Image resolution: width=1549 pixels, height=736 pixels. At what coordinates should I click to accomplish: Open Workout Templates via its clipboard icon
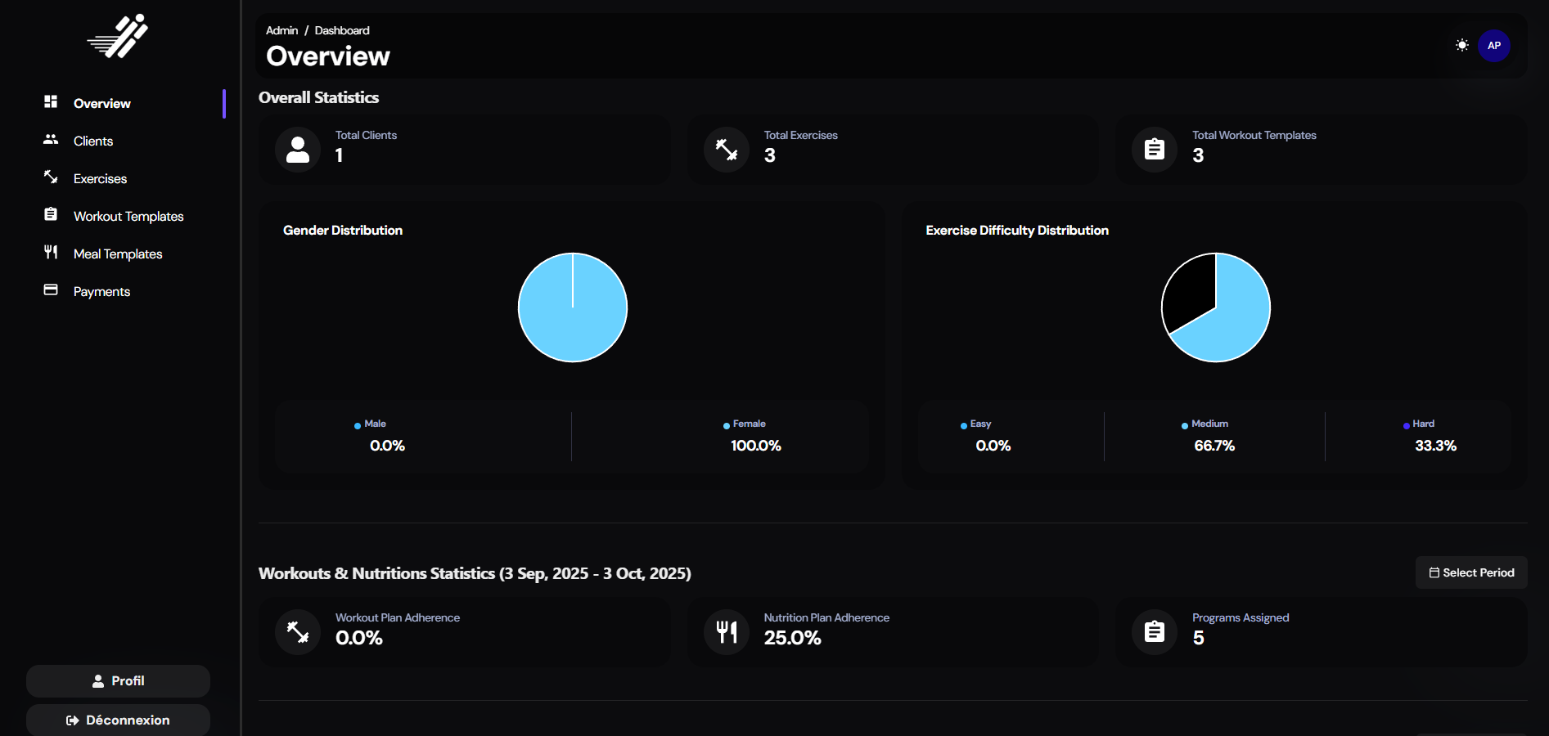coord(51,214)
